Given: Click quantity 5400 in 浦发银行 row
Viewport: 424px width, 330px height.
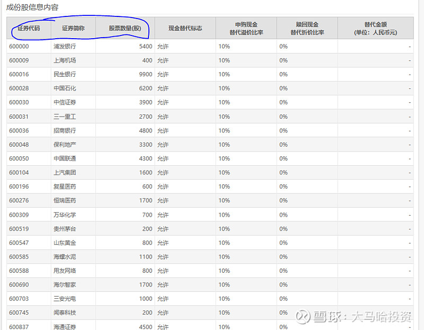Looking at the screenshot, I should pyautogui.click(x=146, y=47).
